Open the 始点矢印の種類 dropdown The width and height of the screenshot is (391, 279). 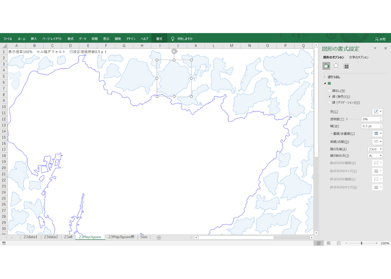377,163
